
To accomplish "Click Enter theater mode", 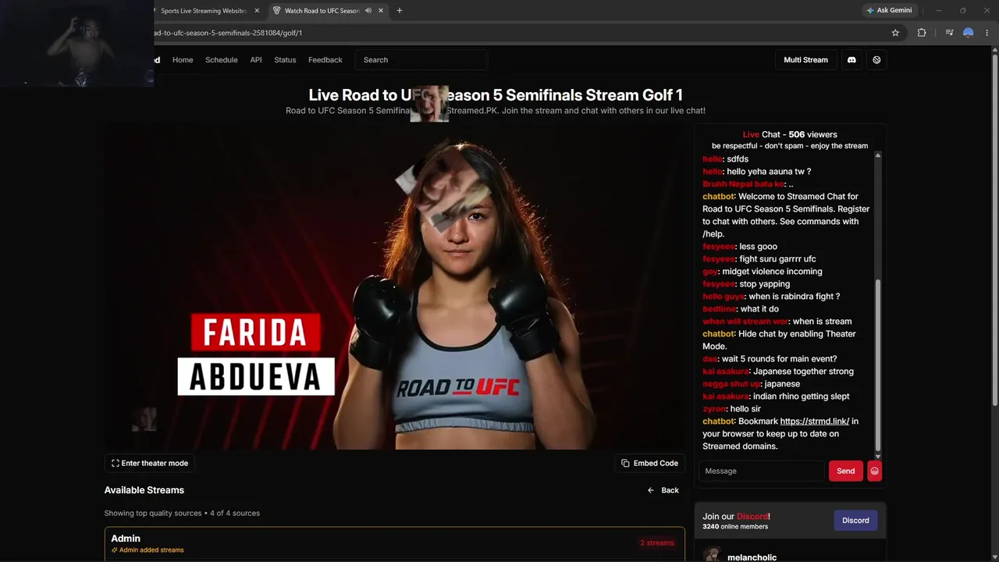I will [x=150, y=463].
